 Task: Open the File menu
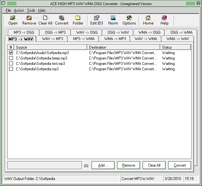click(x=8, y=10)
